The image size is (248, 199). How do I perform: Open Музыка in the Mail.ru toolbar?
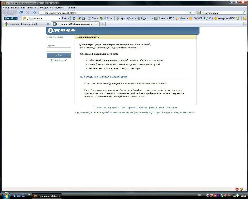182,18
